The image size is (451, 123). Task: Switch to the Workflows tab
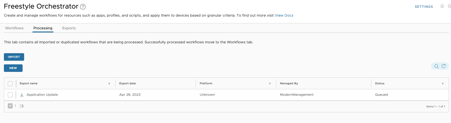14,28
